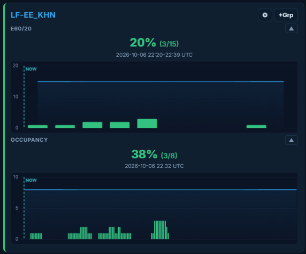Click the +Grp button
The image size is (306, 254).
pyautogui.click(x=286, y=15)
